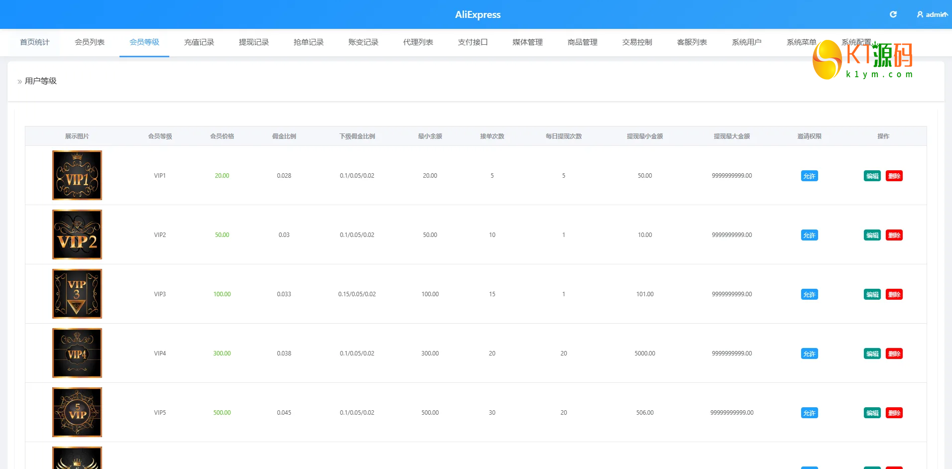
Task: Click 编辑 button for VIP3
Action: [872, 294]
